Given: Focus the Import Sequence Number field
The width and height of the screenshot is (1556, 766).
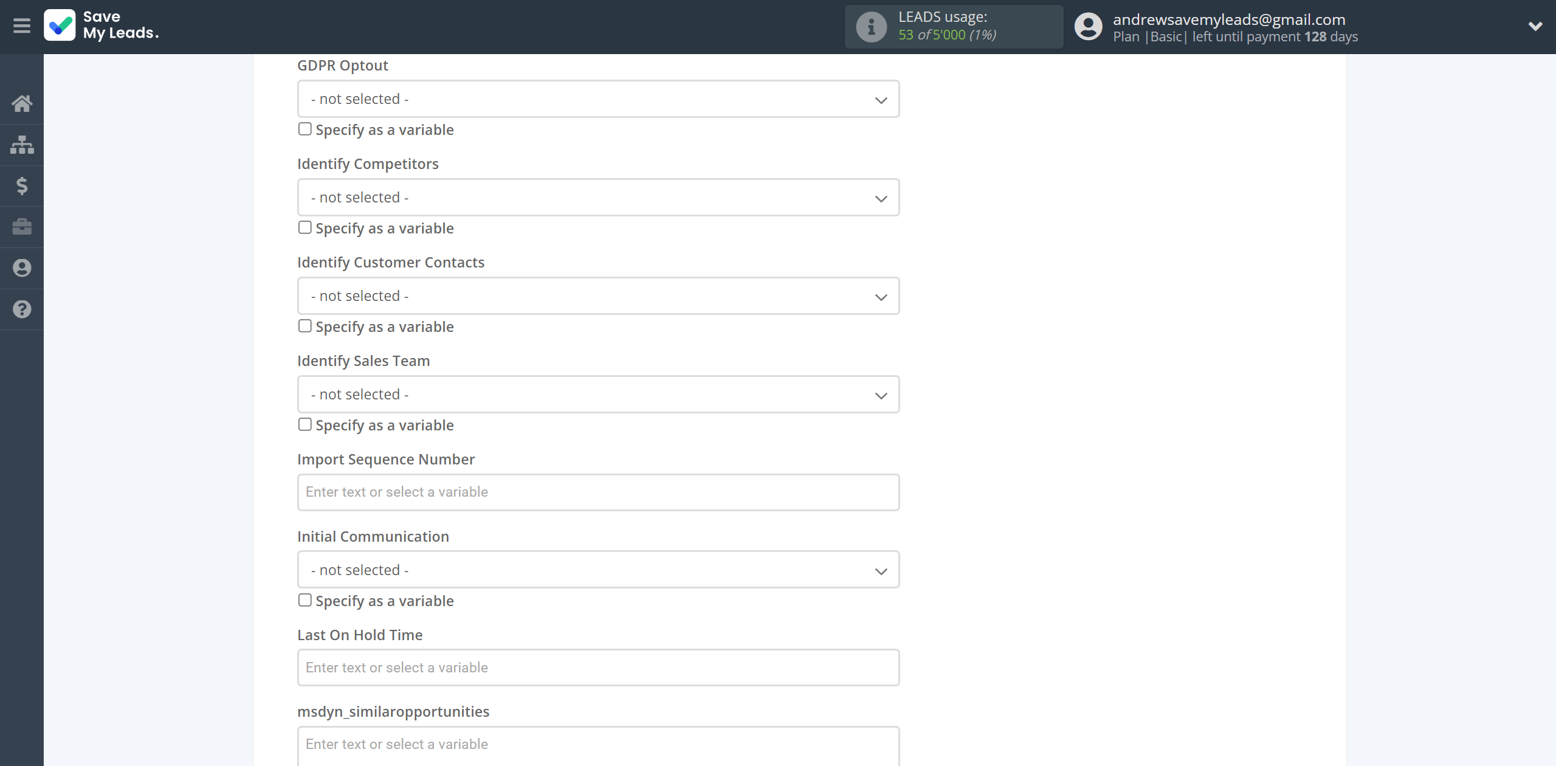Looking at the screenshot, I should tap(598, 492).
